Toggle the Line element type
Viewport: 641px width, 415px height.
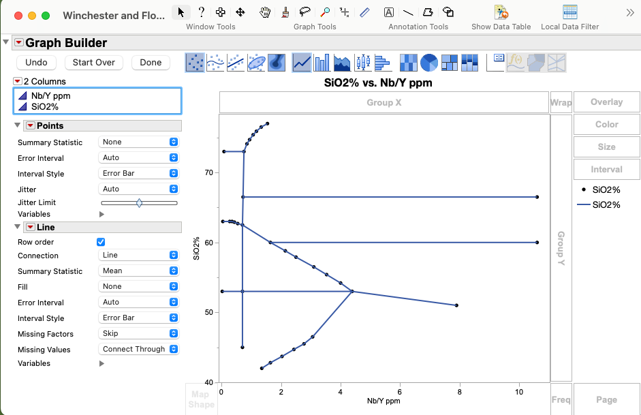tap(302, 63)
